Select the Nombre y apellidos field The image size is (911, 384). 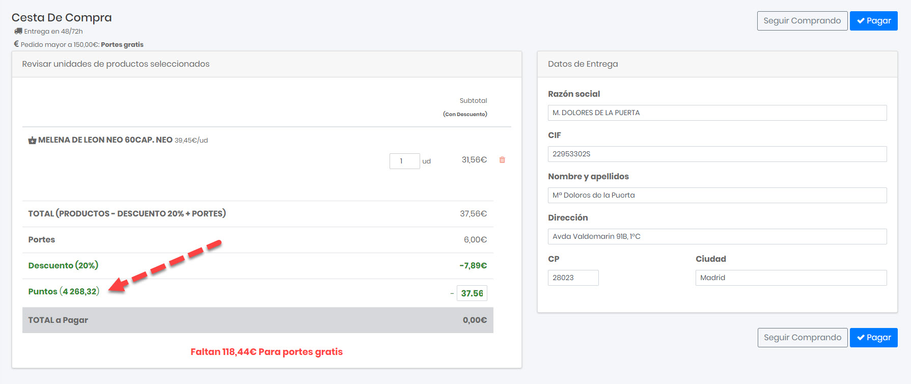click(x=717, y=195)
